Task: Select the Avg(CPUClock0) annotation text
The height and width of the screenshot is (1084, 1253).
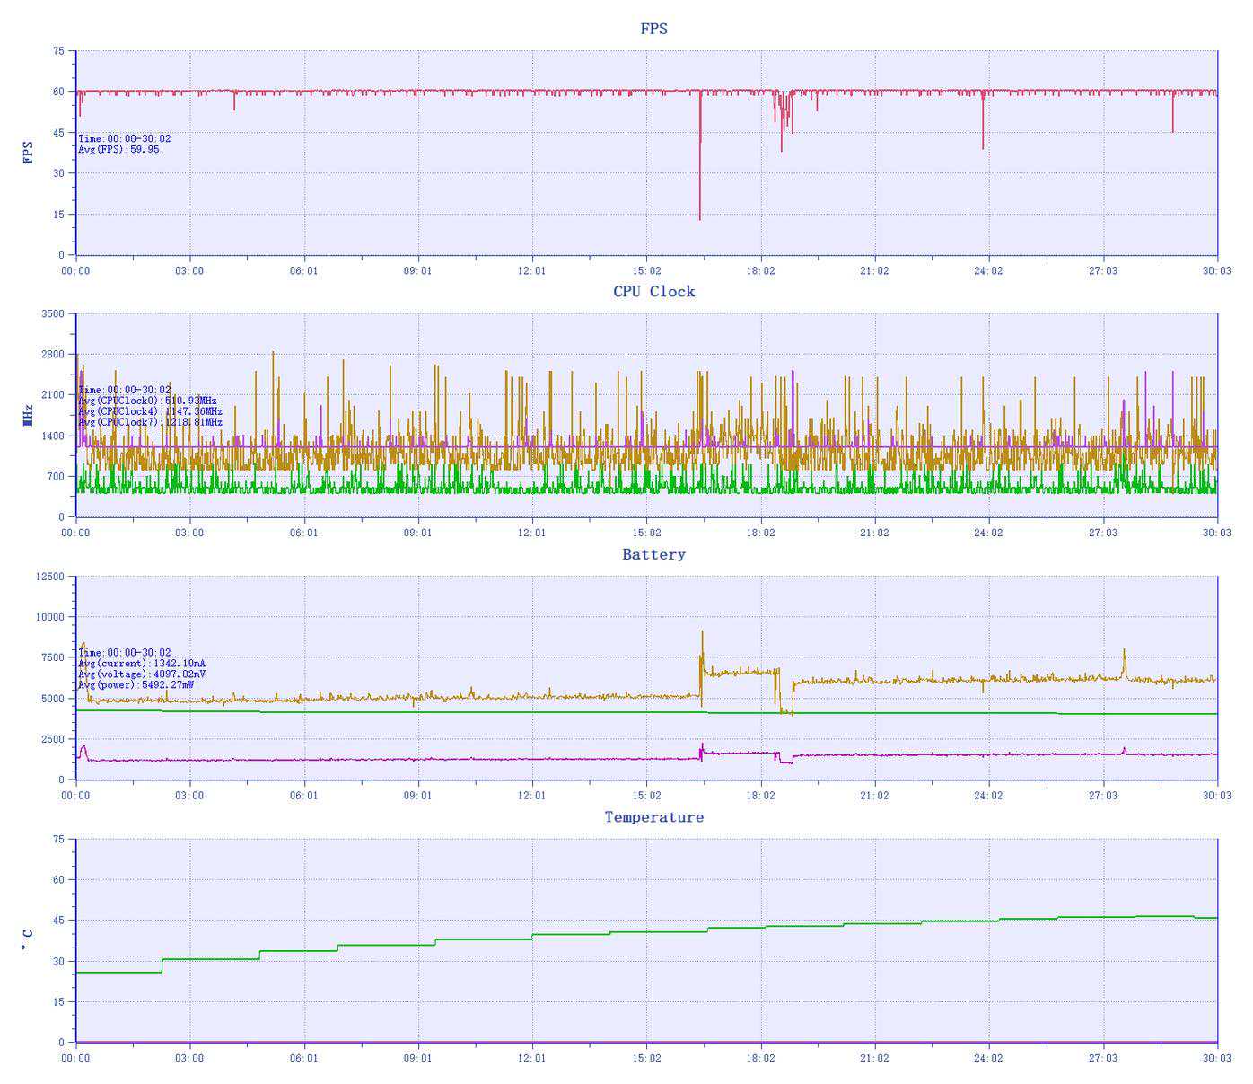Action: click(x=147, y=401)
